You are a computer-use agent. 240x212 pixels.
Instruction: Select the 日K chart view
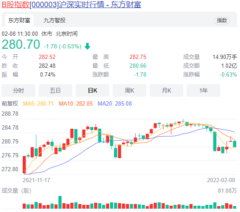pyautogui.click(x=92, y=90)
